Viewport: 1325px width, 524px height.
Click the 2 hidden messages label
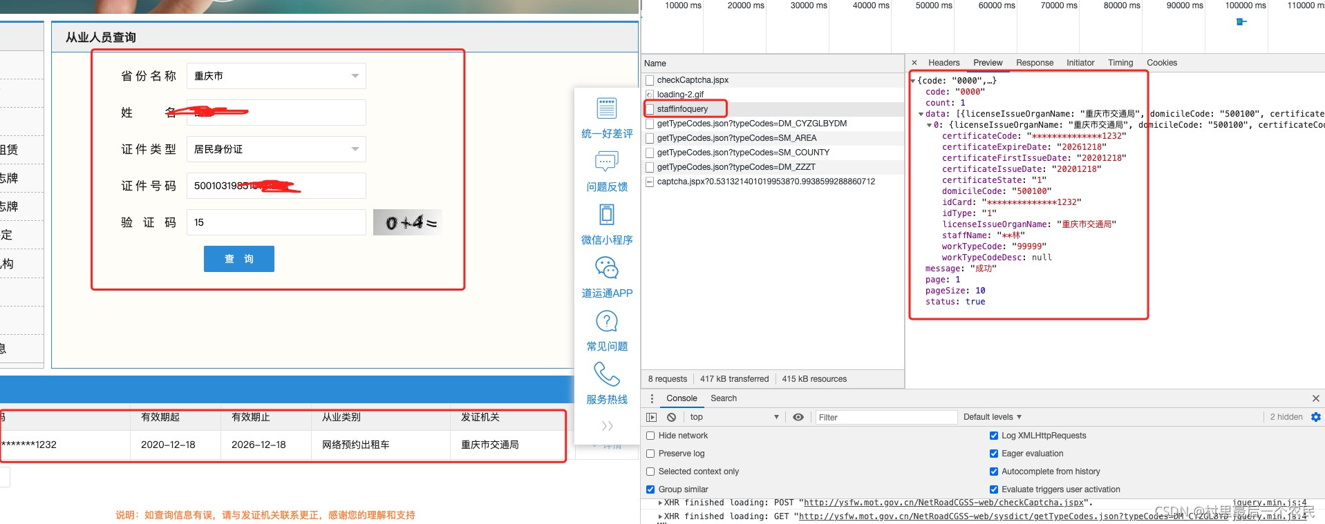[x=1286, y=417]
